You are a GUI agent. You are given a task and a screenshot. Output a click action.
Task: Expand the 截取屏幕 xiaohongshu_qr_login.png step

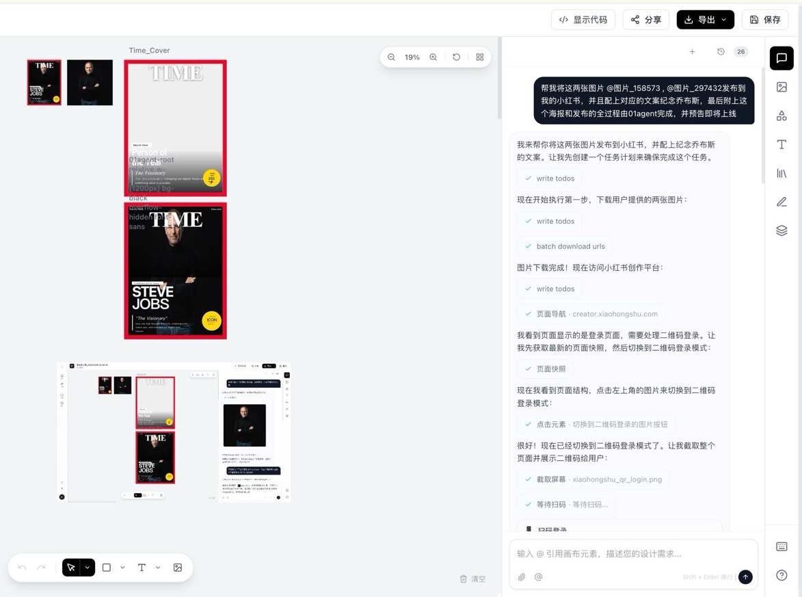(x=593, y=479)
